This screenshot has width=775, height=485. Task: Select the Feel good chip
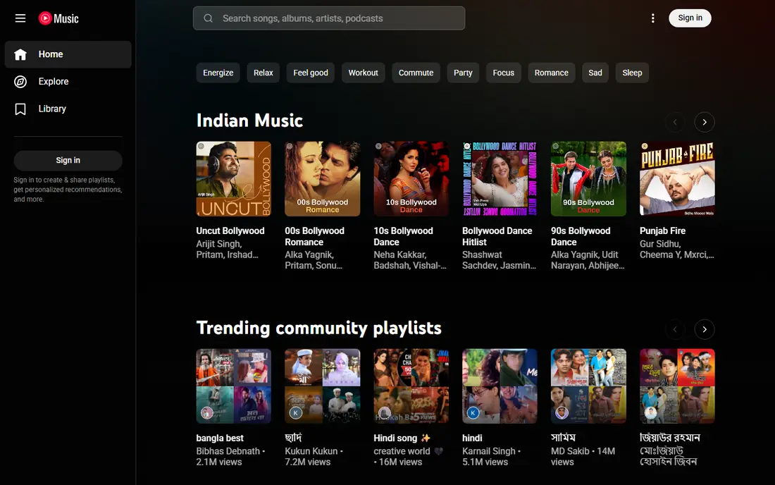click(x=311, y=73)
